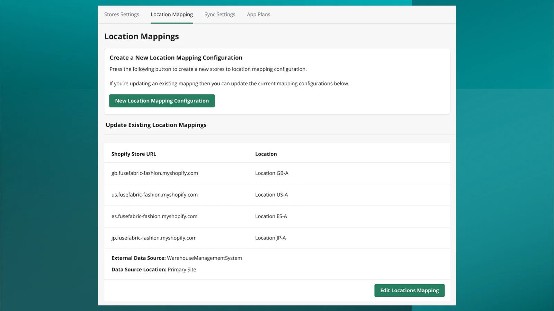Click the Location US-A cell
Image resolution: width=554 pixels, height=311 pixels.
click(x=271, y=195)
